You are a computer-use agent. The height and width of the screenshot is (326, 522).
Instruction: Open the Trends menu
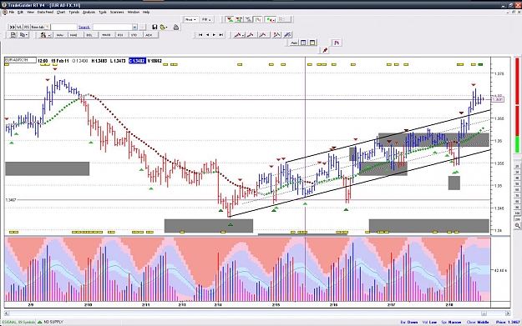coord(73,12)
